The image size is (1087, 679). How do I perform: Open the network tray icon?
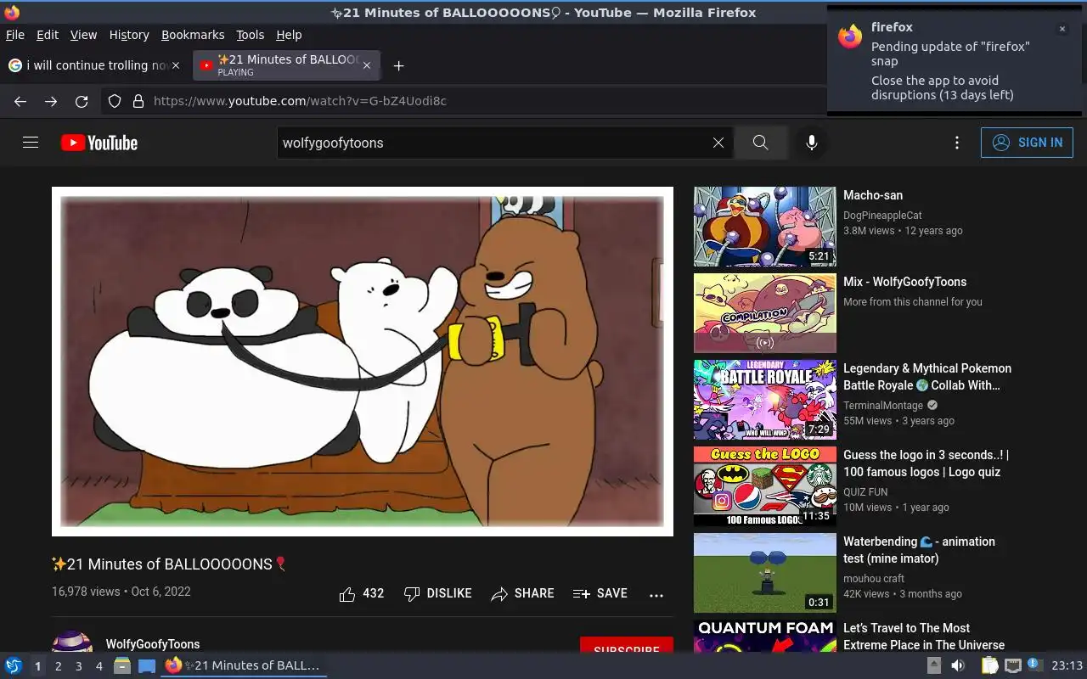tap(1012, 665)
